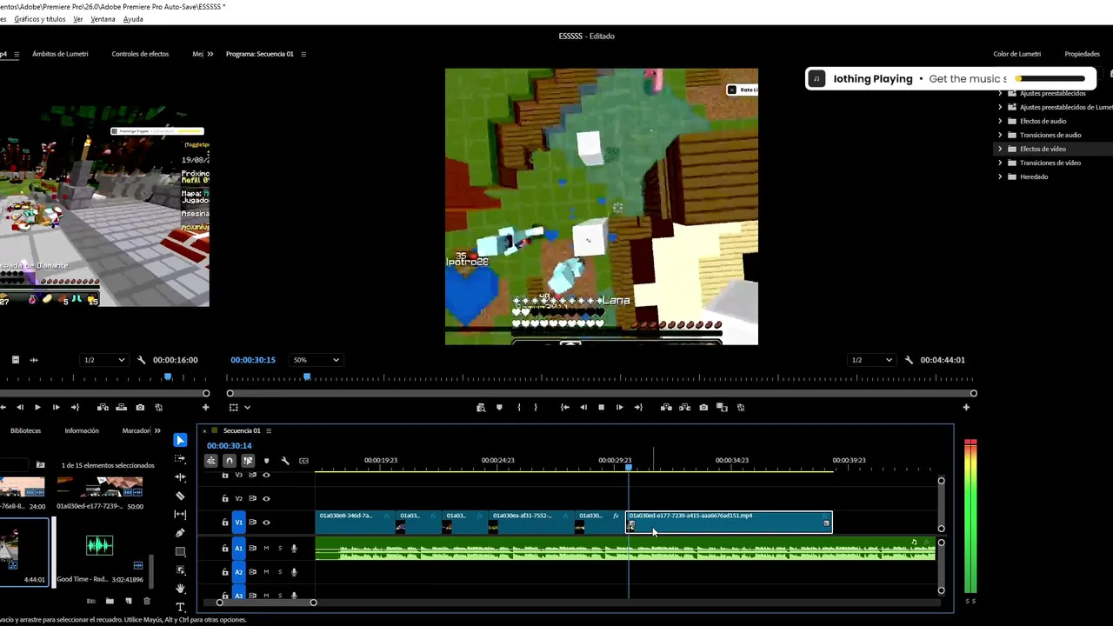Show overflow panels next to Marcadores
The height and width of the screenshot is (626, 1113).
point(157,430)
